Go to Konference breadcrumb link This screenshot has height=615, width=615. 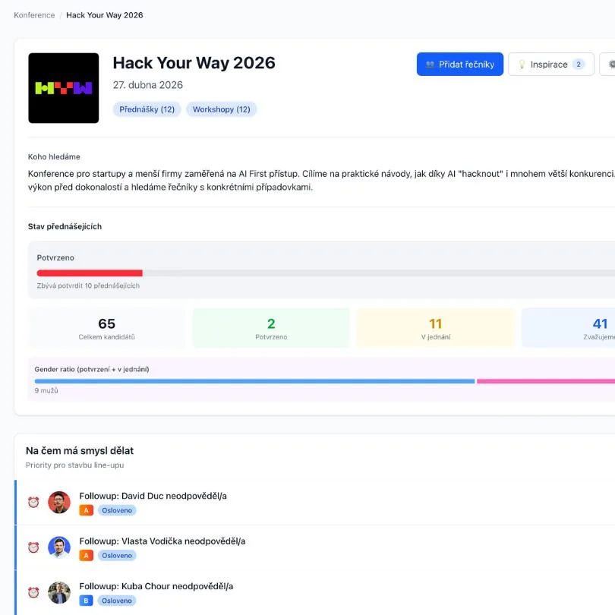click(x=34, y=15)
